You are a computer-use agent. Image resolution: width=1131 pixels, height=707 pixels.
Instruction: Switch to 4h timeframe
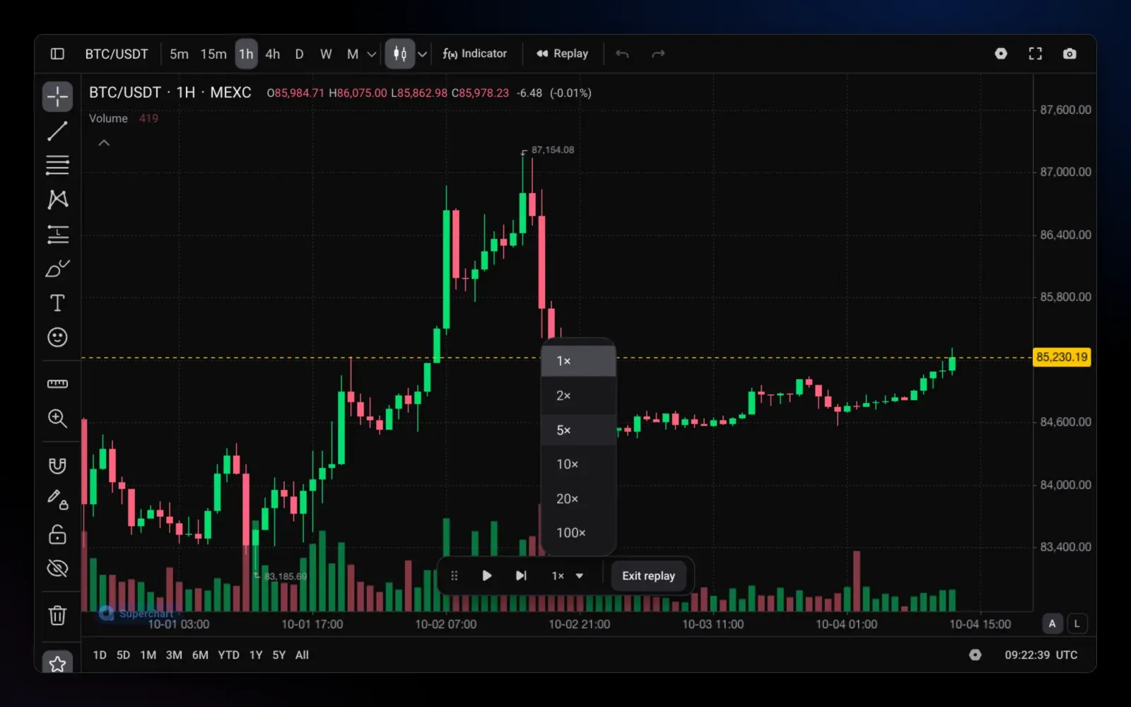[x=273, y=54]
